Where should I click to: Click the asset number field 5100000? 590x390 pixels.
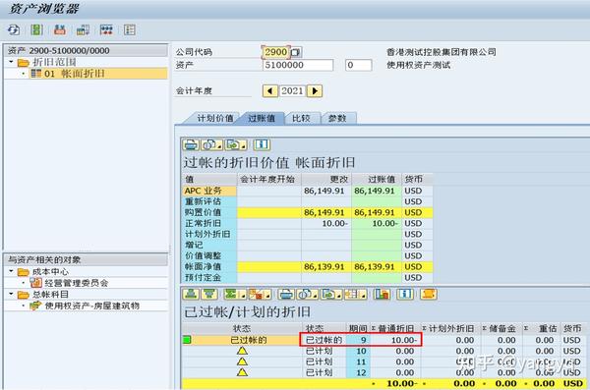pyautogui.click(x=298, y=65)
